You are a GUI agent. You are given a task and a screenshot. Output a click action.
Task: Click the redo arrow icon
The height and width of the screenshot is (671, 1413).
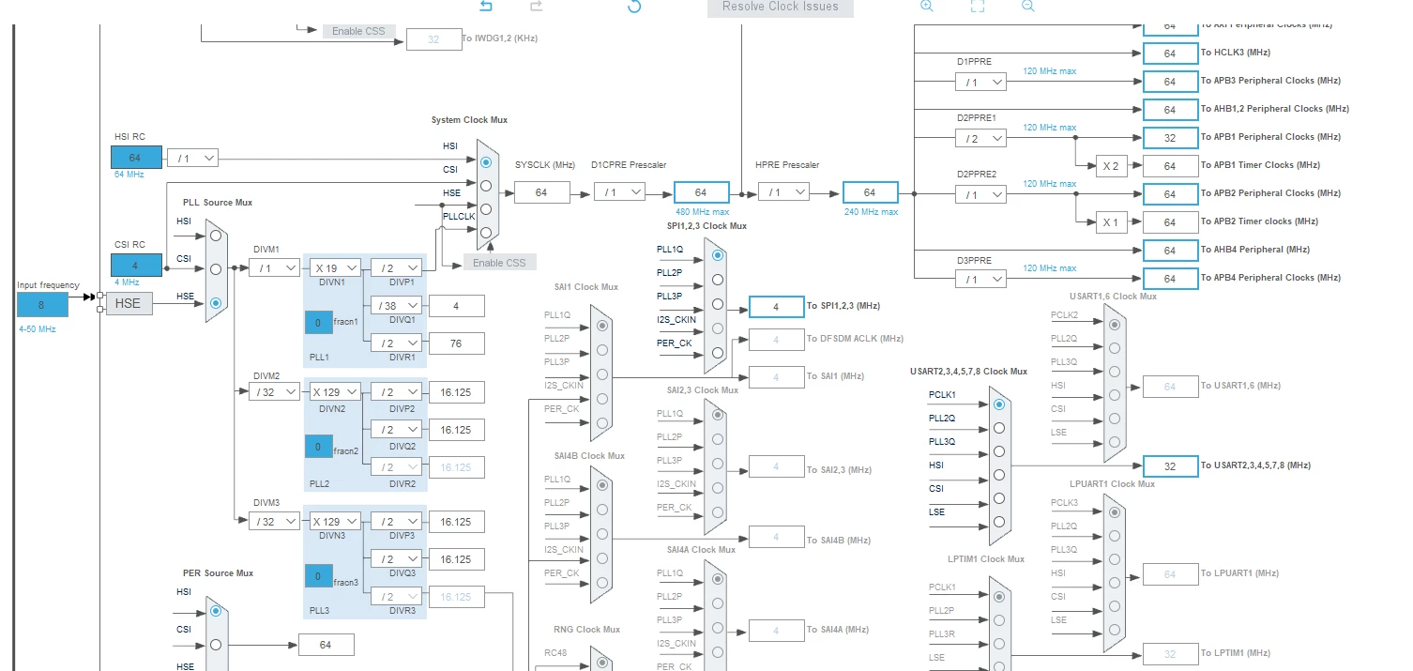(537, 7)
